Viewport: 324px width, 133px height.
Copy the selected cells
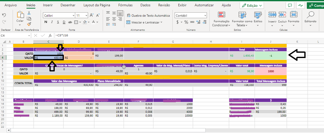coord(29,18)
